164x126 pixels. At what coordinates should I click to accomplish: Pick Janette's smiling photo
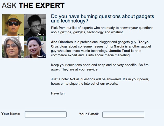tap(35, 47)
